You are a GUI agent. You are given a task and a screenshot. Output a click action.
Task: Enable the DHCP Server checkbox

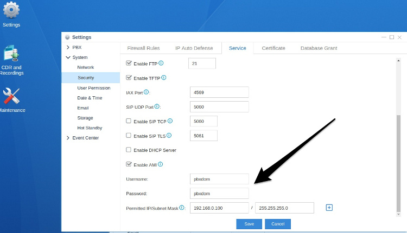129,150
